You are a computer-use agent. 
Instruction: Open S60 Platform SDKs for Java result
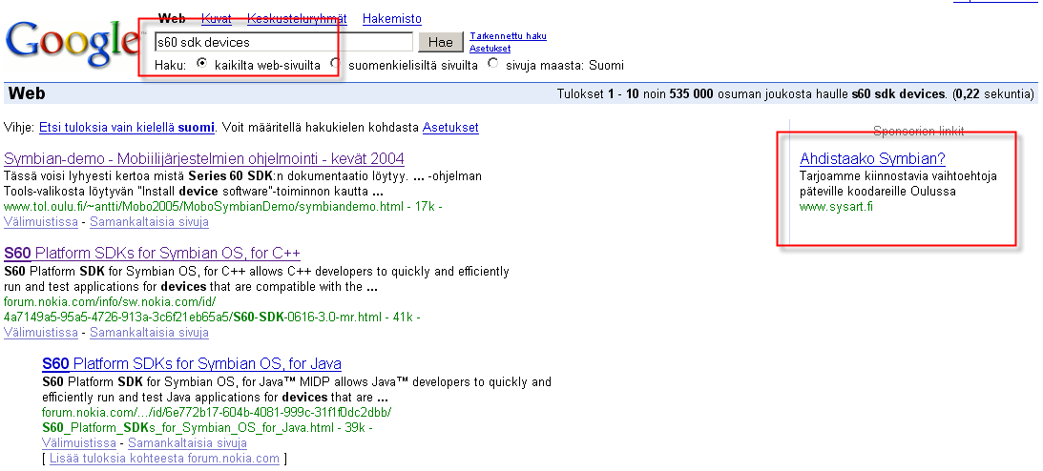coord(191,364)
